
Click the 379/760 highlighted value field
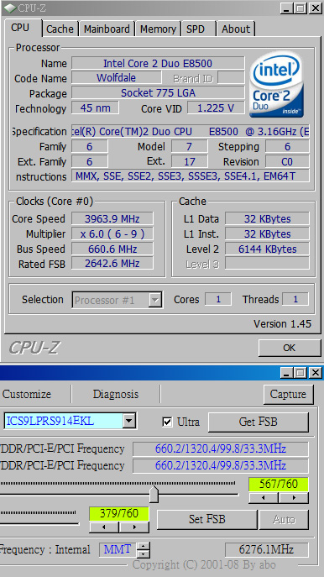119,513
